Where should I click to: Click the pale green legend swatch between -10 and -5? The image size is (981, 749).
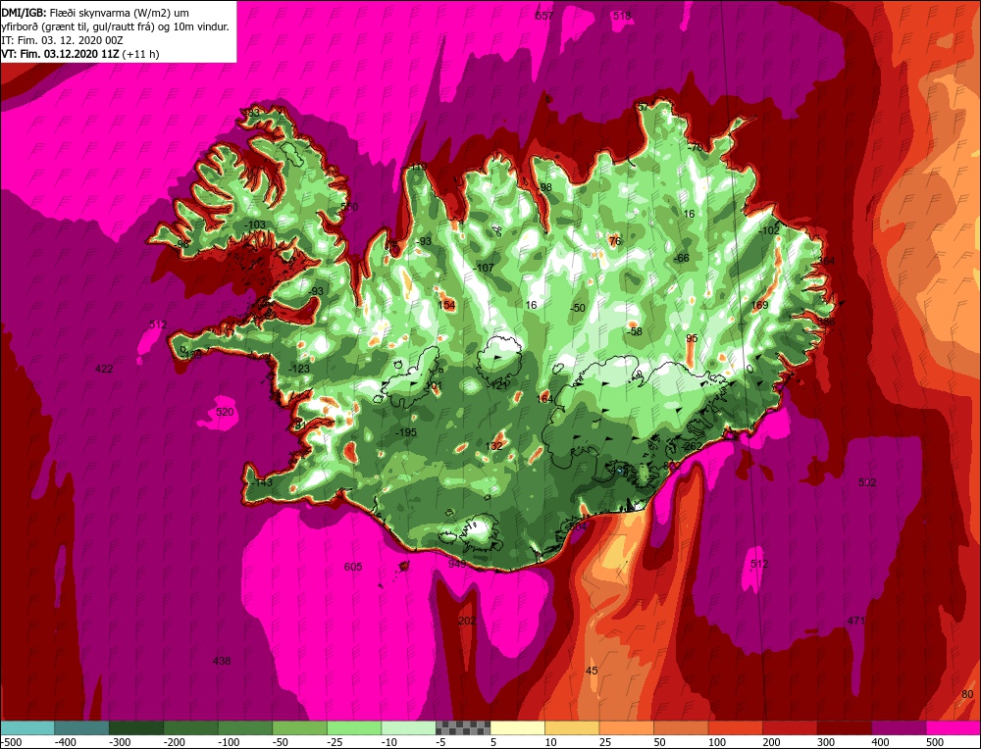point(408,727)
